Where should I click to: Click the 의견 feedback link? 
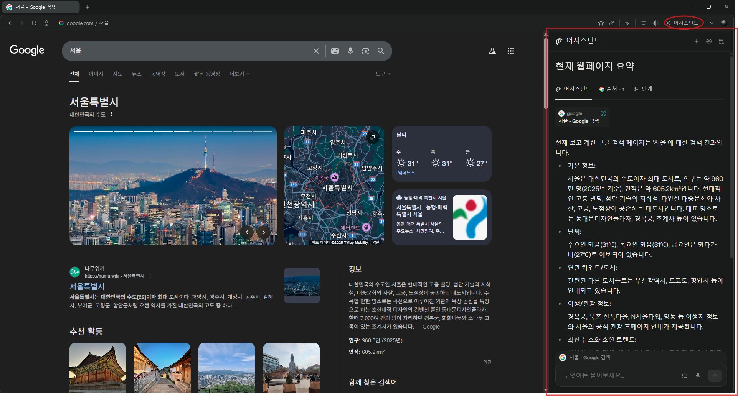tap(487, 362)
